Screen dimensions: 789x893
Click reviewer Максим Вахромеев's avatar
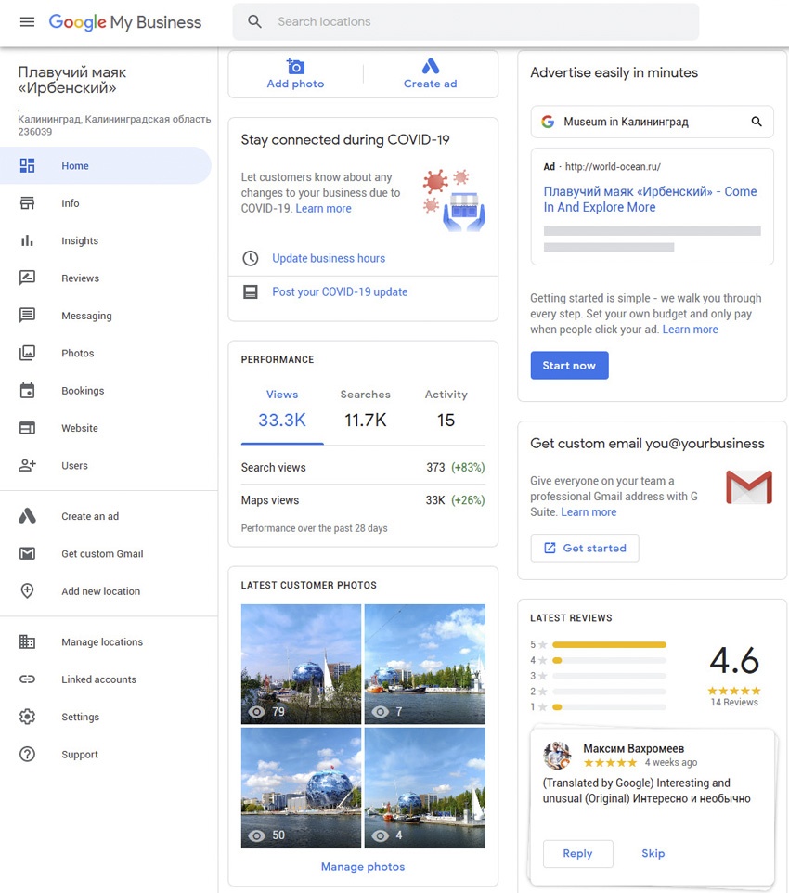coord(557,756)
